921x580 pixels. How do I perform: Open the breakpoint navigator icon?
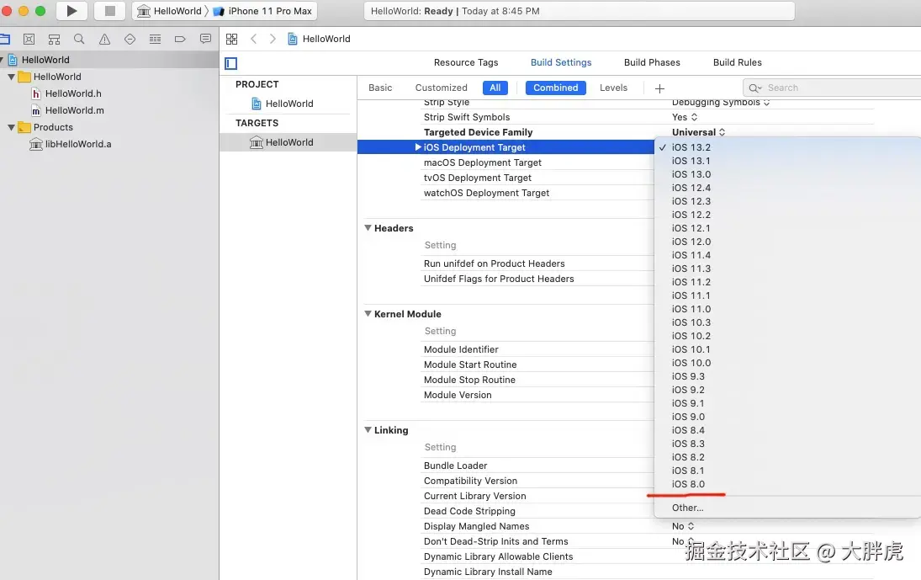(180, 40)
